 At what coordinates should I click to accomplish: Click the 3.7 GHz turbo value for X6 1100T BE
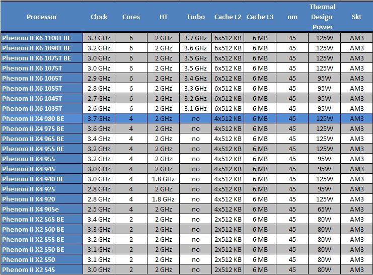click(x=195, y=38)
